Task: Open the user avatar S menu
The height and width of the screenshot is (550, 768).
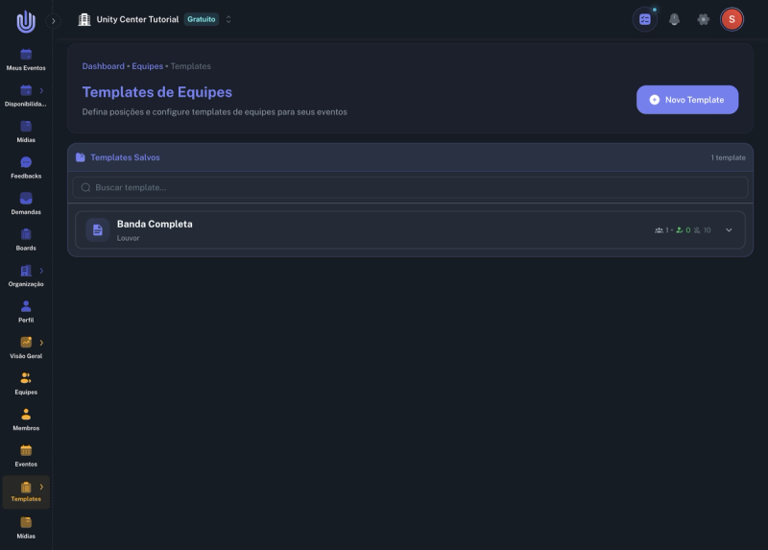Action: pyautogui.click(x=732, y=19)
